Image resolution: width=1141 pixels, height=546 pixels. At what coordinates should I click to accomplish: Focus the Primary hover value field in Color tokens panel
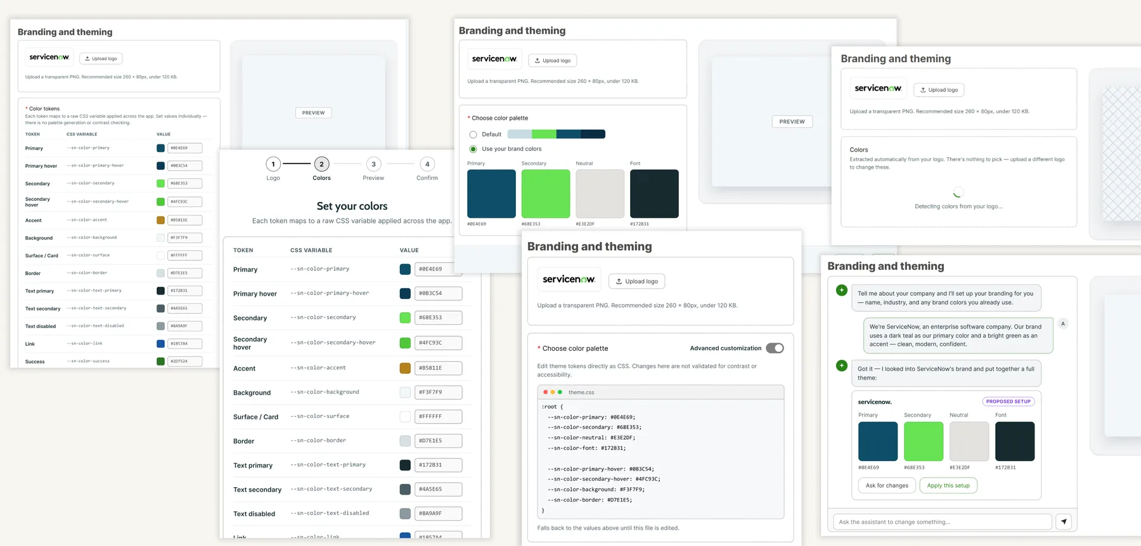click(185, 166)
